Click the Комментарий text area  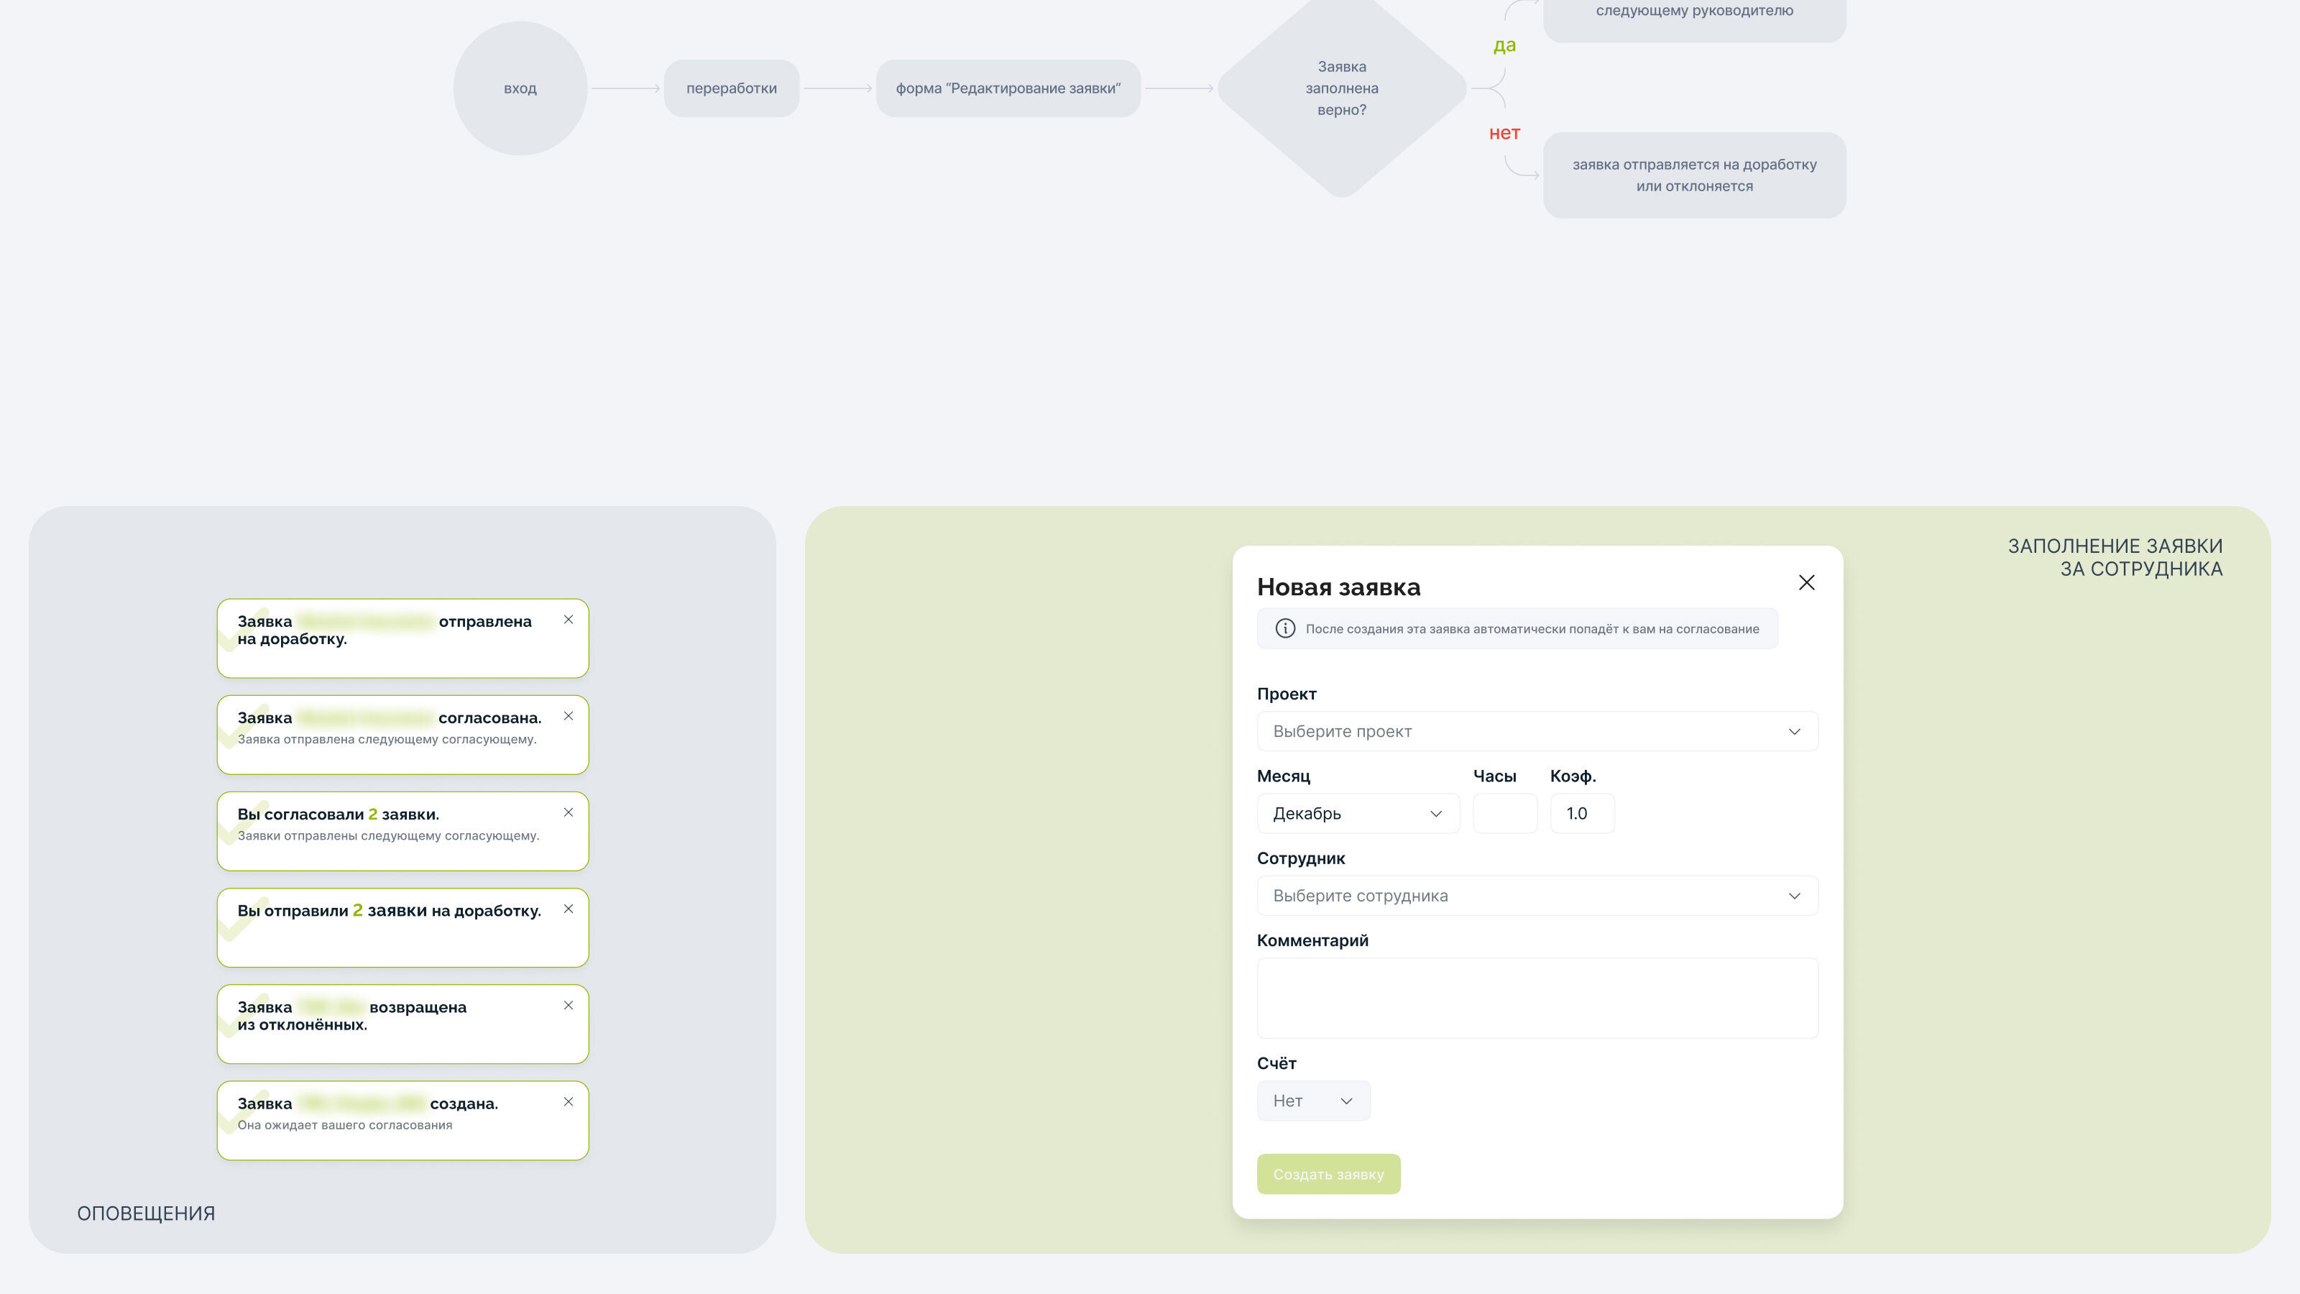tap(1537, 999)
